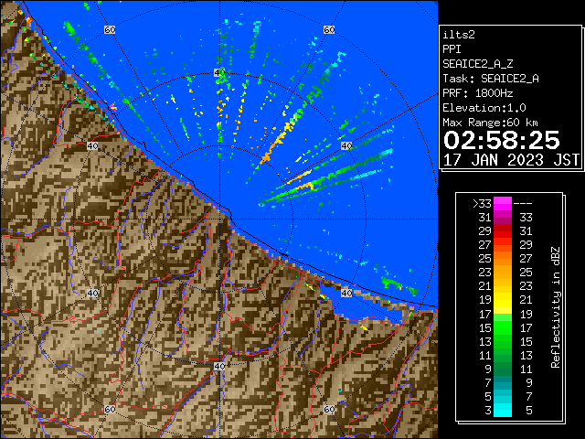
Task: Click the green 13-15 dBZ legend color
Action: [x=503, y=341]
